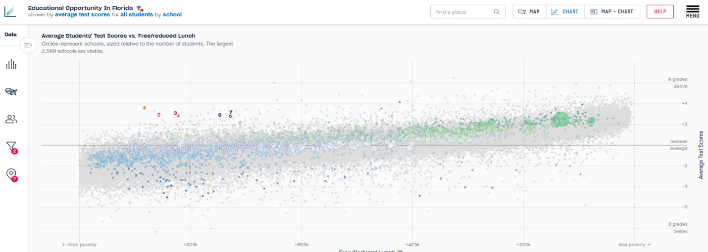
Task: Switch to Map + Chart split view
Action: (x=612, y=12)
